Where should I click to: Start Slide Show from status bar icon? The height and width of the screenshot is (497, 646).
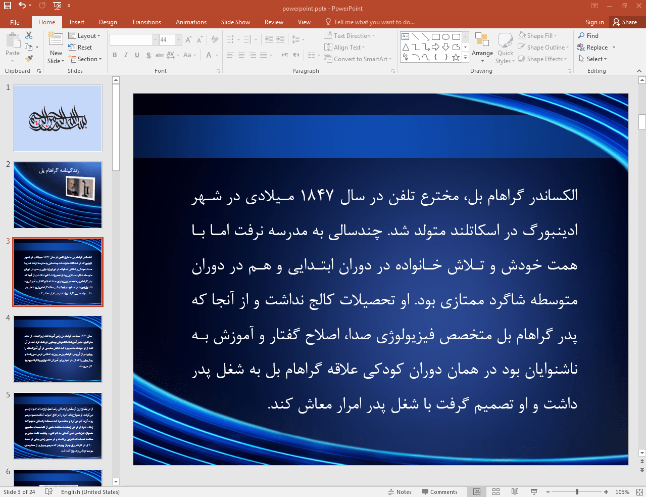[534, 492]
